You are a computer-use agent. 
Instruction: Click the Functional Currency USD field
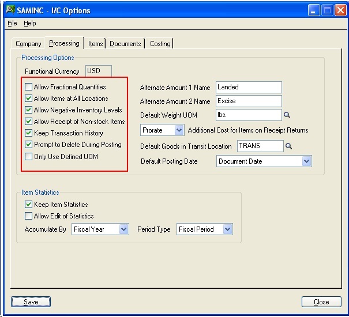coord(99,71)
